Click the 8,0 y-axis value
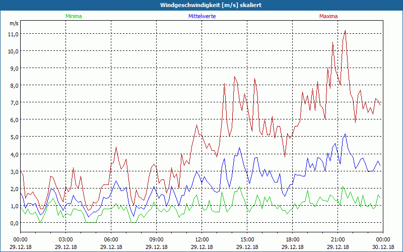This screenshot has height=252, width=403. click(15, 86)
